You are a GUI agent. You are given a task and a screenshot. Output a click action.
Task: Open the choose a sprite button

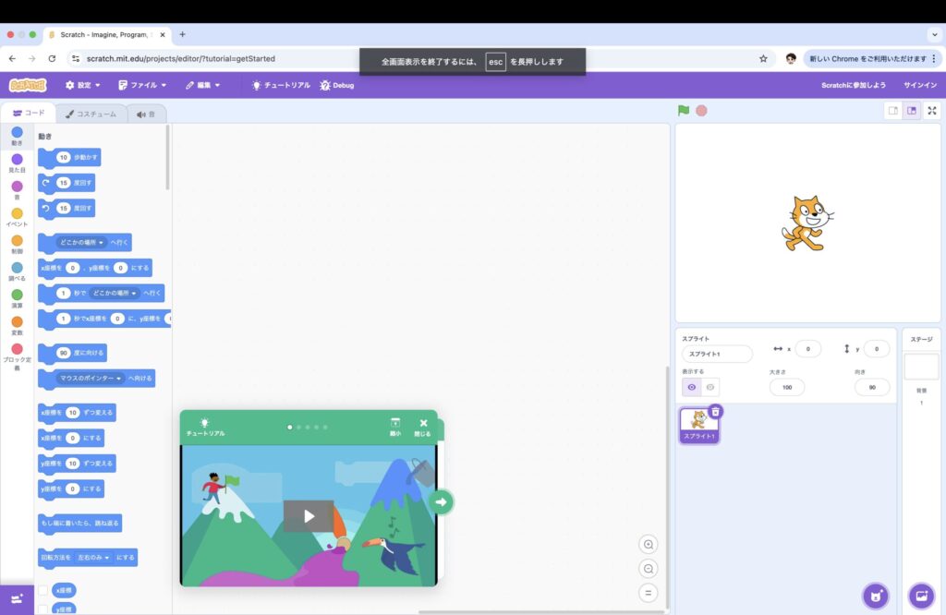point(876,597)
